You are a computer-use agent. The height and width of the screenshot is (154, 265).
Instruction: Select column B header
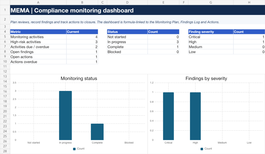point(82,2)
